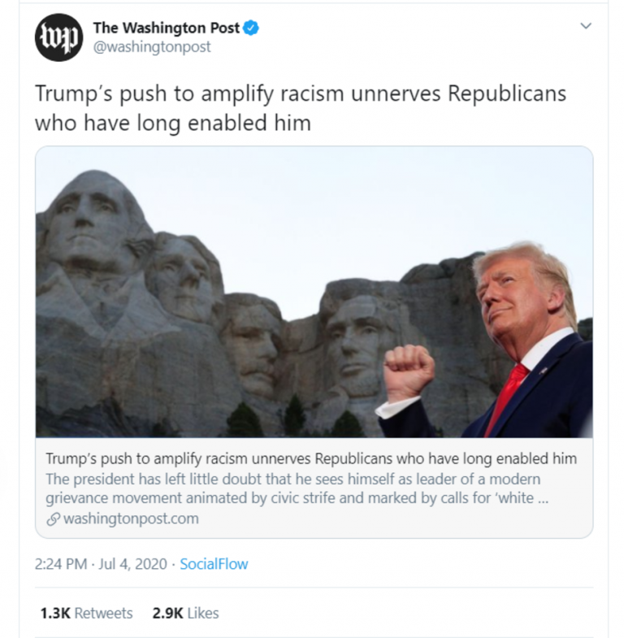The image size is (624, 638).
Task: Click the 2:24 PM timestamp
Action: click(x=61, y=564)
